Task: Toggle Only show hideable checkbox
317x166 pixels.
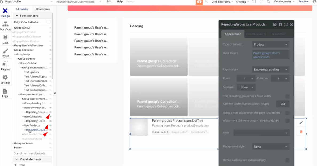Action: 49,22
